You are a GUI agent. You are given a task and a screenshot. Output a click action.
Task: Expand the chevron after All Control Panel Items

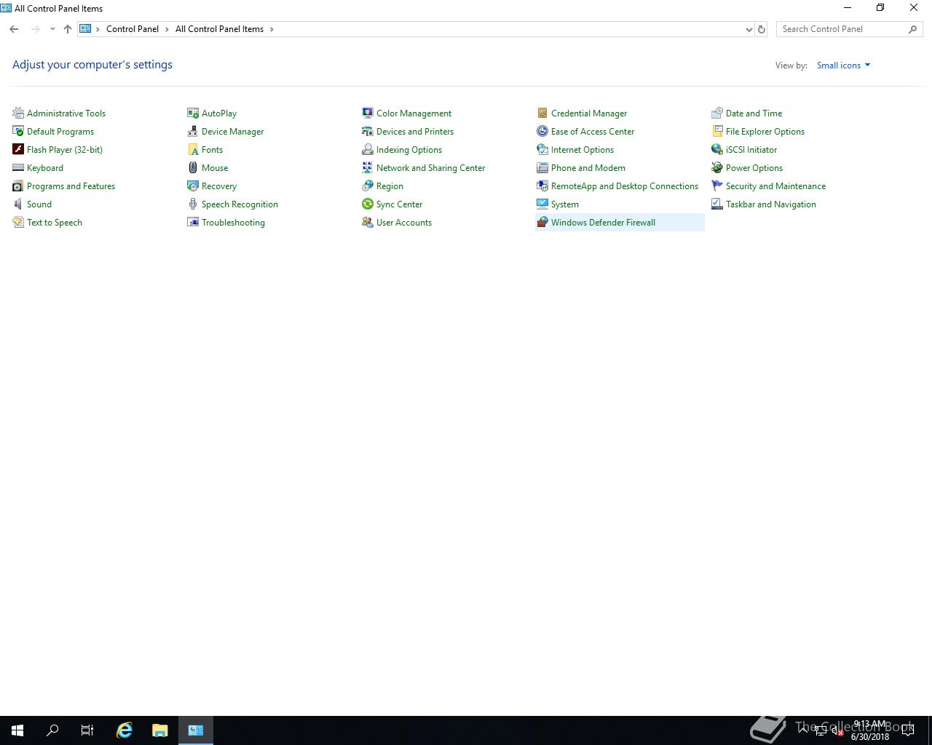[272, 29]
